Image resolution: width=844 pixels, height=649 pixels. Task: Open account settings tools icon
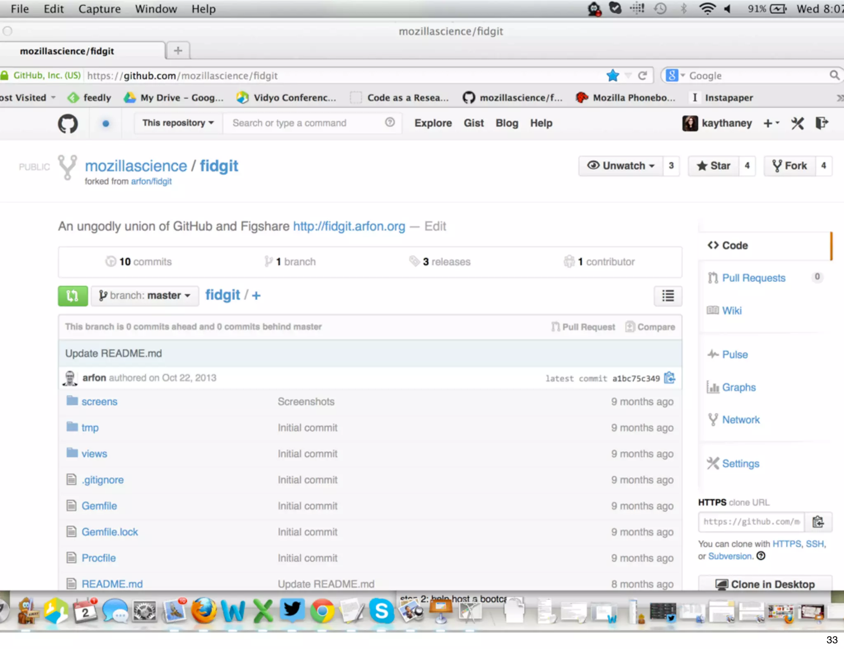coord(797,123)
